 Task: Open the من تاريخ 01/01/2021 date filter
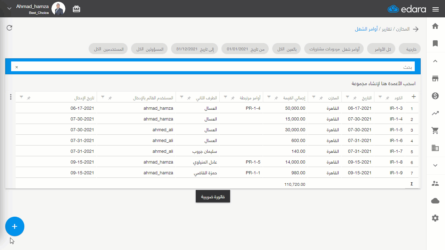pos(245,49)
